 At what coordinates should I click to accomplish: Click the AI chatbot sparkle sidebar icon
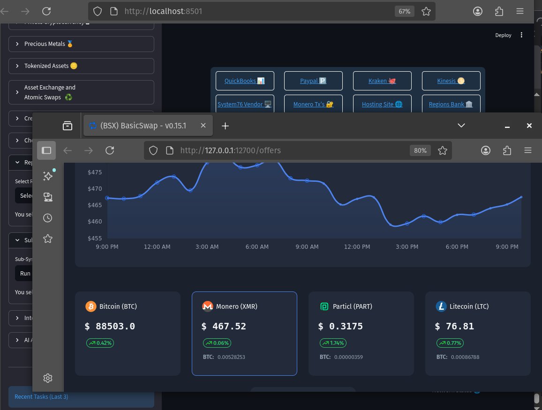pyautogui.click(x=47, y=176)
